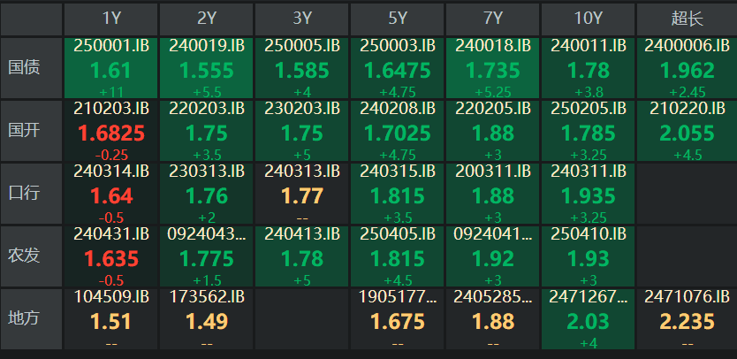This screenshot has width=737, height=359.
Task: Click the 173562.IB cell showing 1.49
Action: point(207,319)
